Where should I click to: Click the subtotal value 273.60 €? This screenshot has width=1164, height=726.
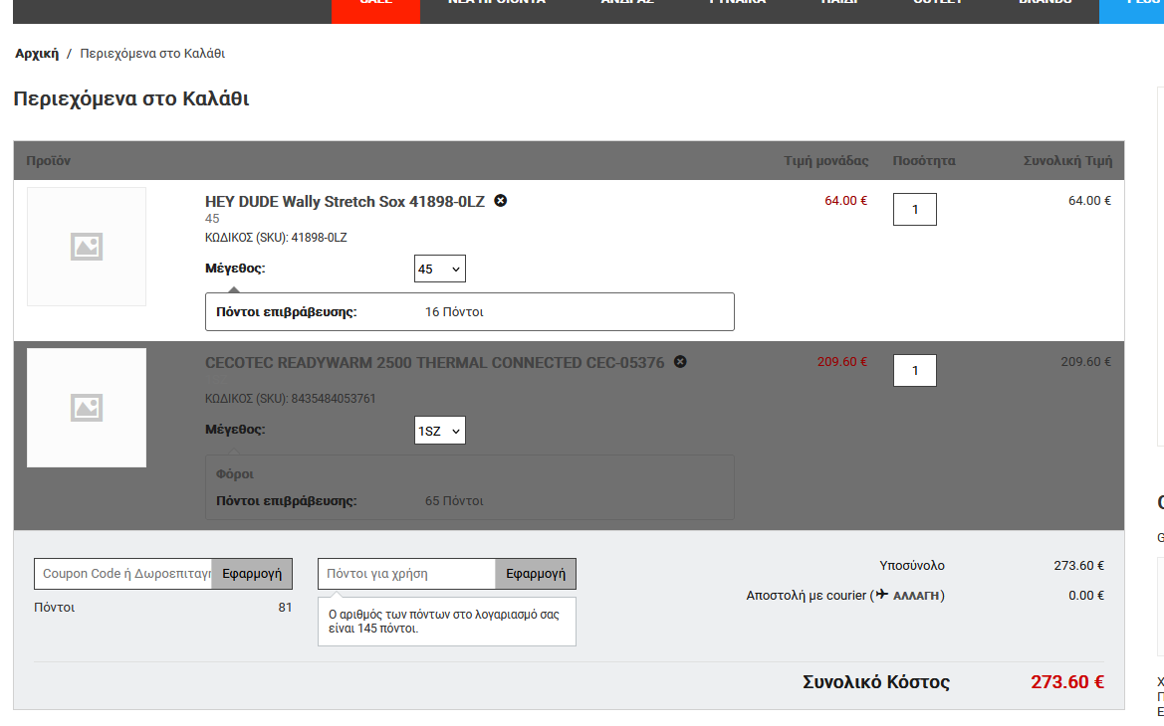[x=1078, y=565]
